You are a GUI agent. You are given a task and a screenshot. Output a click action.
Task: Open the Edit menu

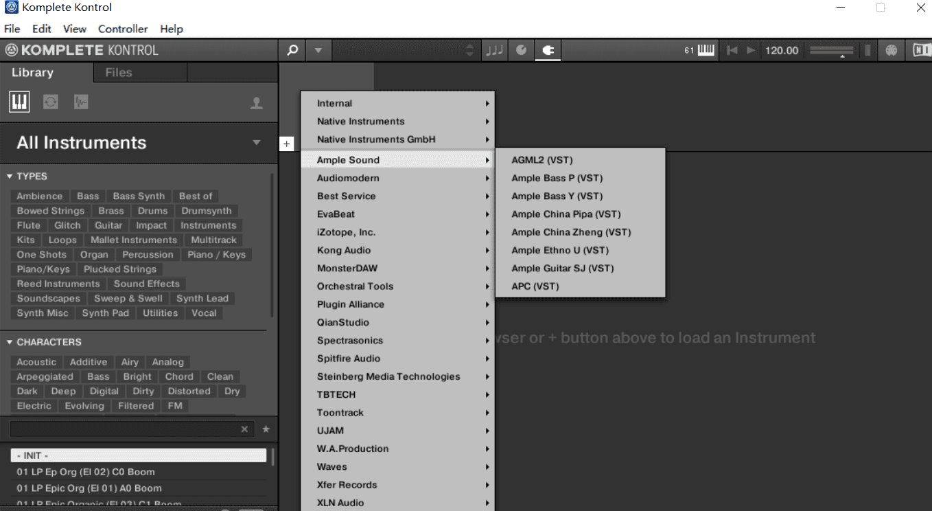(x=42, y=29)
